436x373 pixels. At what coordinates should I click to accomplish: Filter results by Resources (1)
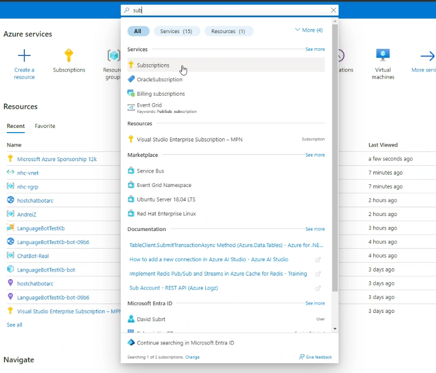click(229, 31)
